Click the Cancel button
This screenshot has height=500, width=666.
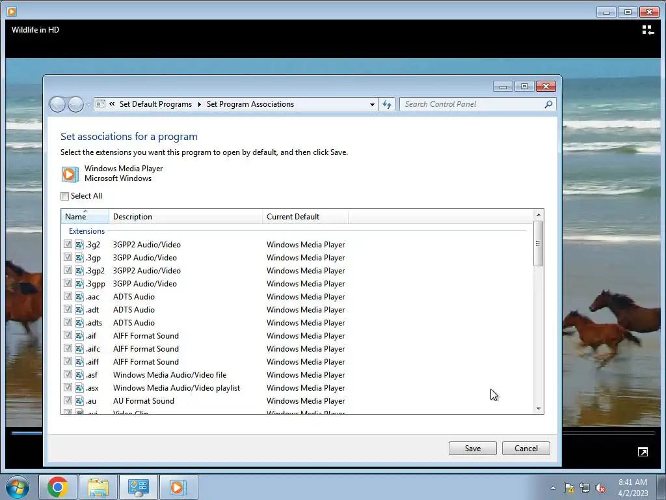(x=526, y=448)
